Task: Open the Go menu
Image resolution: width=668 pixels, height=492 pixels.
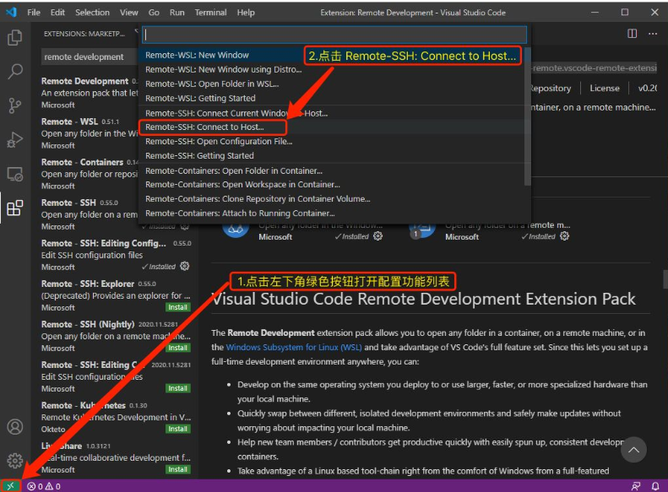Action: pyautogui.click(x=154, y=13)
